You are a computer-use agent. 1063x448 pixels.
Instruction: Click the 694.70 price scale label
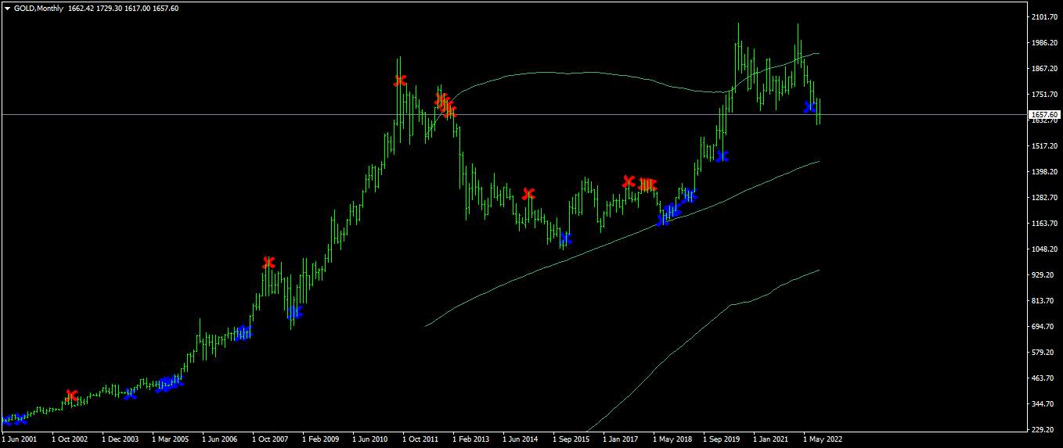pos(1043,326)
